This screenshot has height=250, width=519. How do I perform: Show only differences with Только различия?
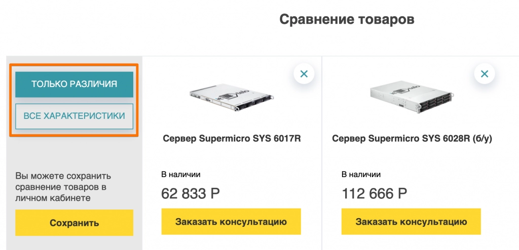[74, 84]
